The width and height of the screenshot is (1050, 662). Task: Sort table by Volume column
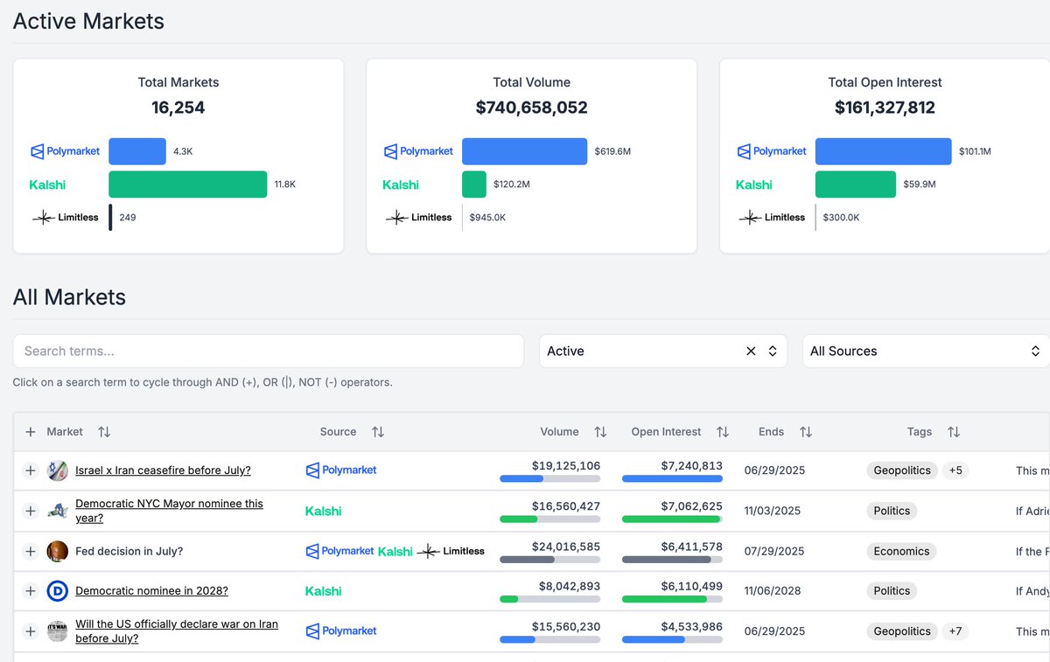600,432
